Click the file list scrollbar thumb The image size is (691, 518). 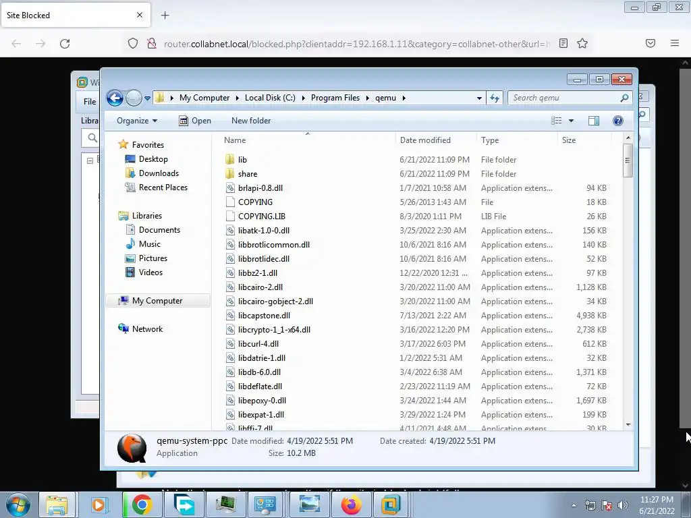(x=628, y=161)
